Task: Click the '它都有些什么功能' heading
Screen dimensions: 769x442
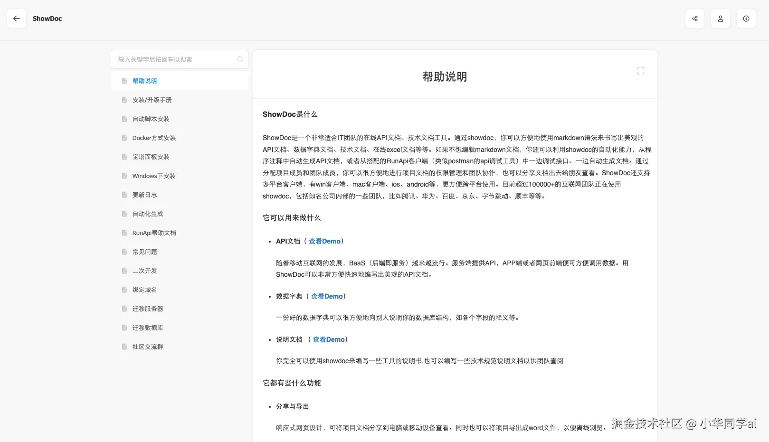Action: tap(292, 383)
